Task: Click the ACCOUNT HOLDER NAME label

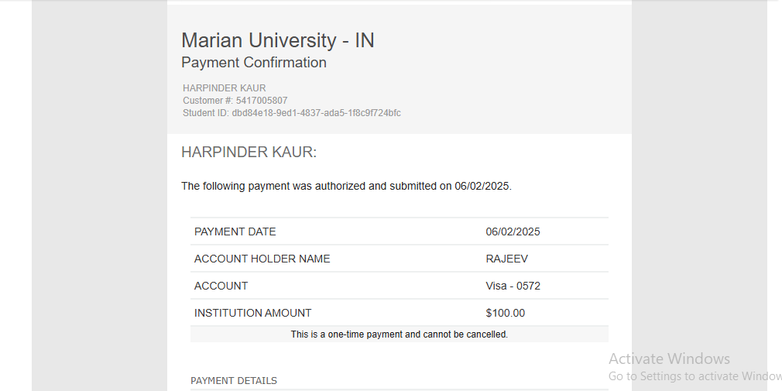Action: (x=262, y=259)
